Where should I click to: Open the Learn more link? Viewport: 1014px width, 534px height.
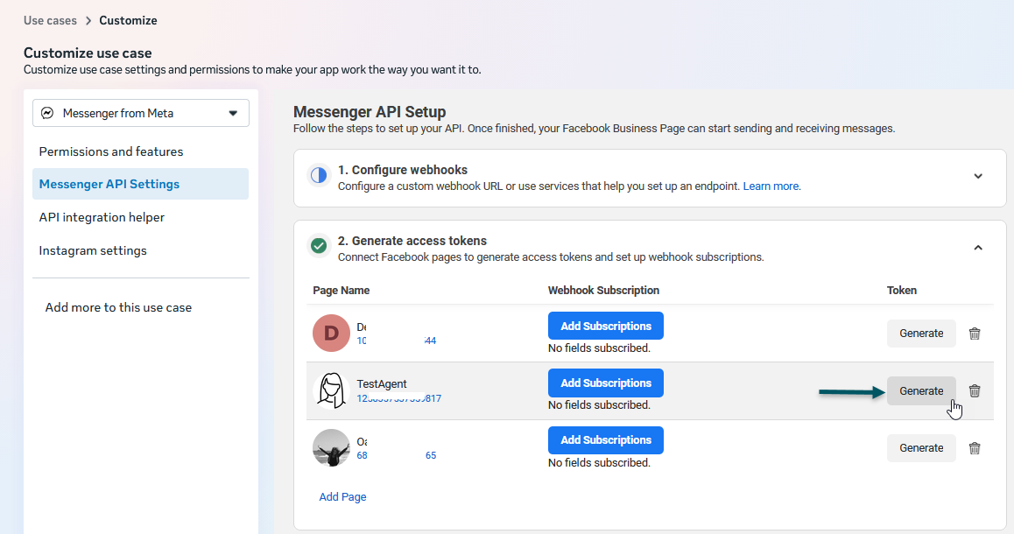point(771,186)
